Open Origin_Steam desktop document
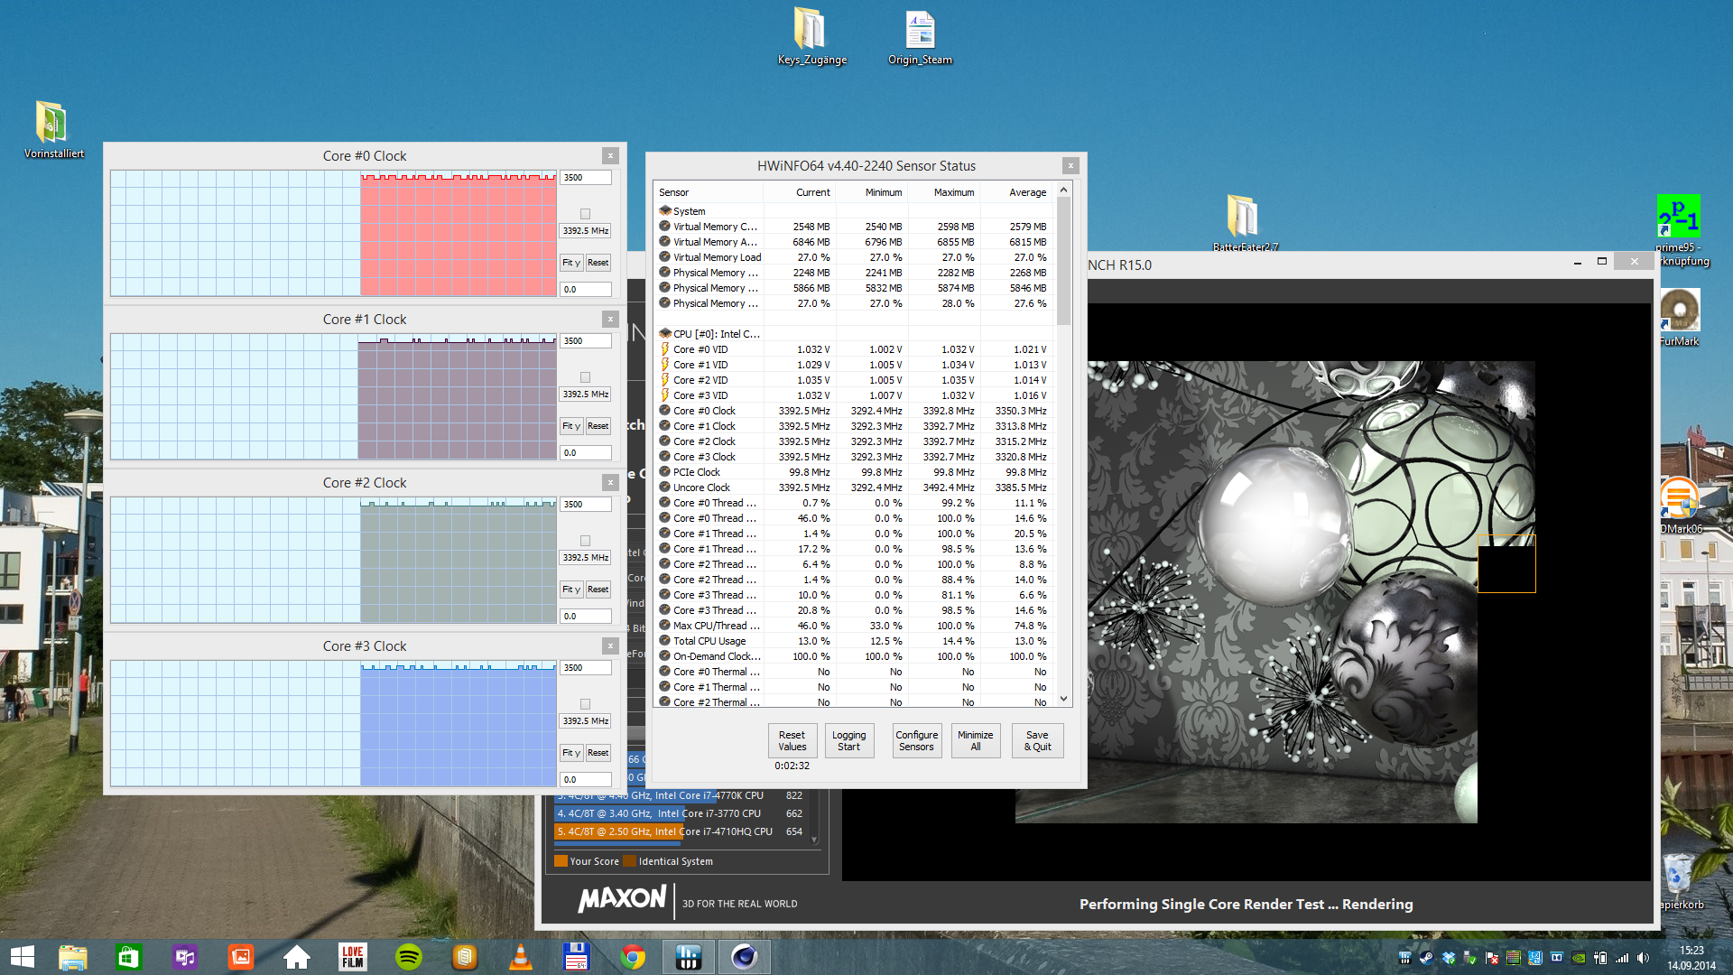This screenshot has height=975, width=1733. (920, 36)
